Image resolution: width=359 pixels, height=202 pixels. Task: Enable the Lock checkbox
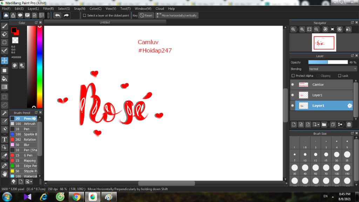pyautogui.click(x=340, y=76)
